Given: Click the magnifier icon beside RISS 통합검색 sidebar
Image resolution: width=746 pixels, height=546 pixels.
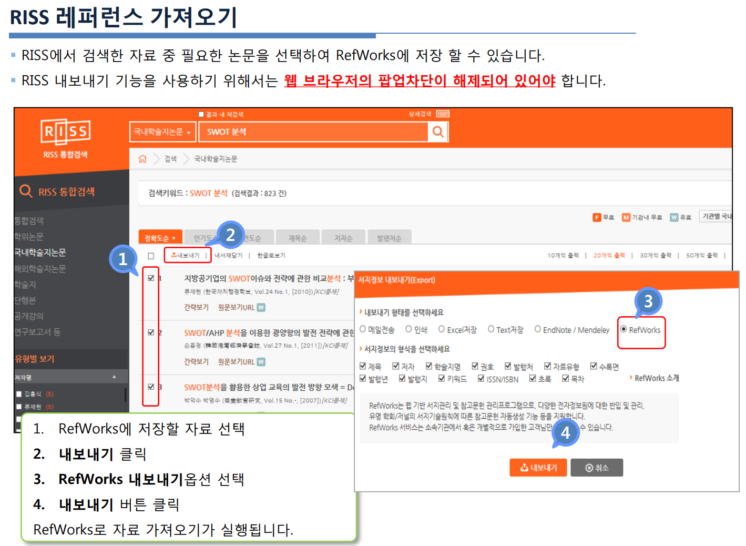Looking at the screenshot, I should tap(26, 191).
